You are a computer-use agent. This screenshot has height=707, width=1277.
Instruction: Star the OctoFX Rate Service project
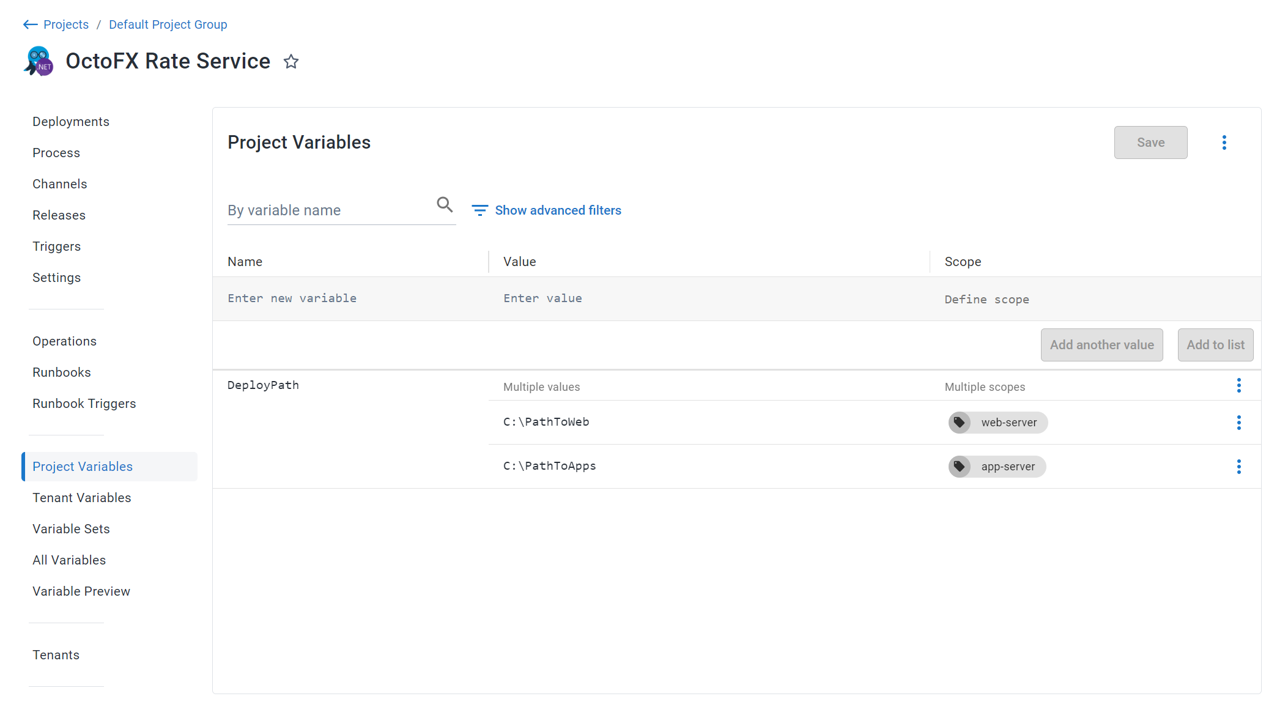pos(291,61)
